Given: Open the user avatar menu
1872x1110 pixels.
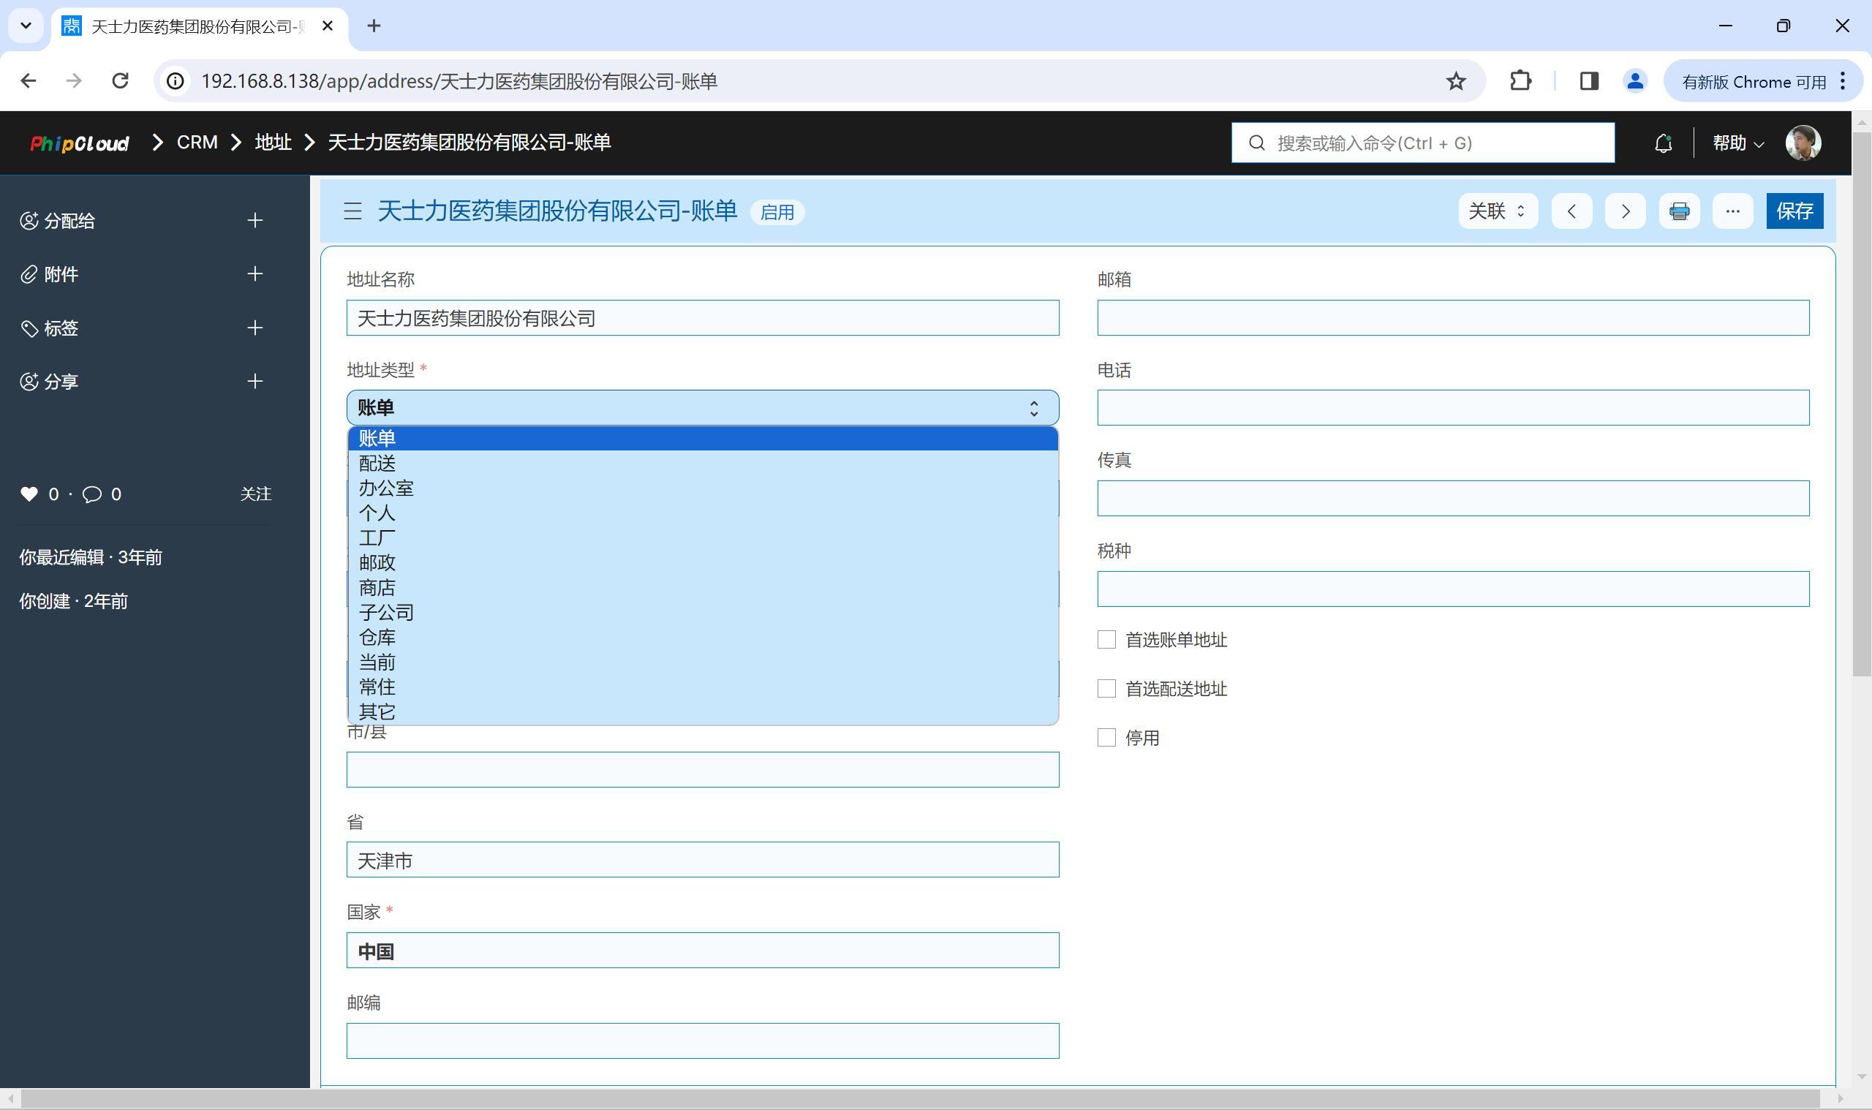Looking at the screenshot, I should pyautogui.click(x=1803, y=143).
